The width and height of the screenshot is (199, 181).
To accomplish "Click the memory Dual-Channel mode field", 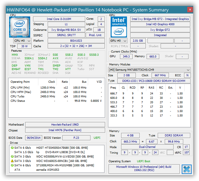I will point(147,147).
